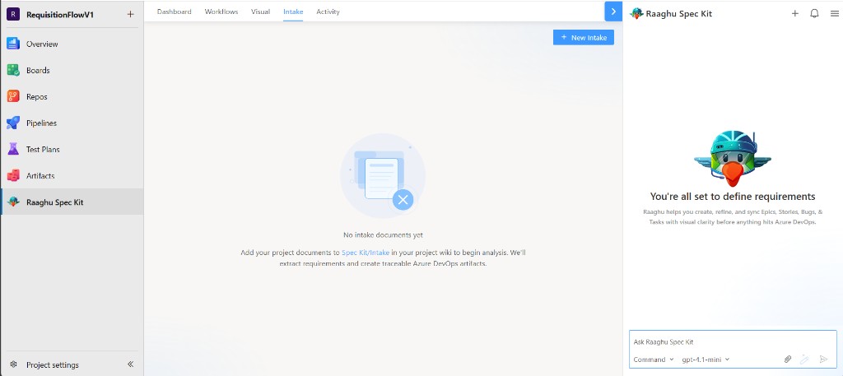Open the Boards section icon

tap(13, 71)
